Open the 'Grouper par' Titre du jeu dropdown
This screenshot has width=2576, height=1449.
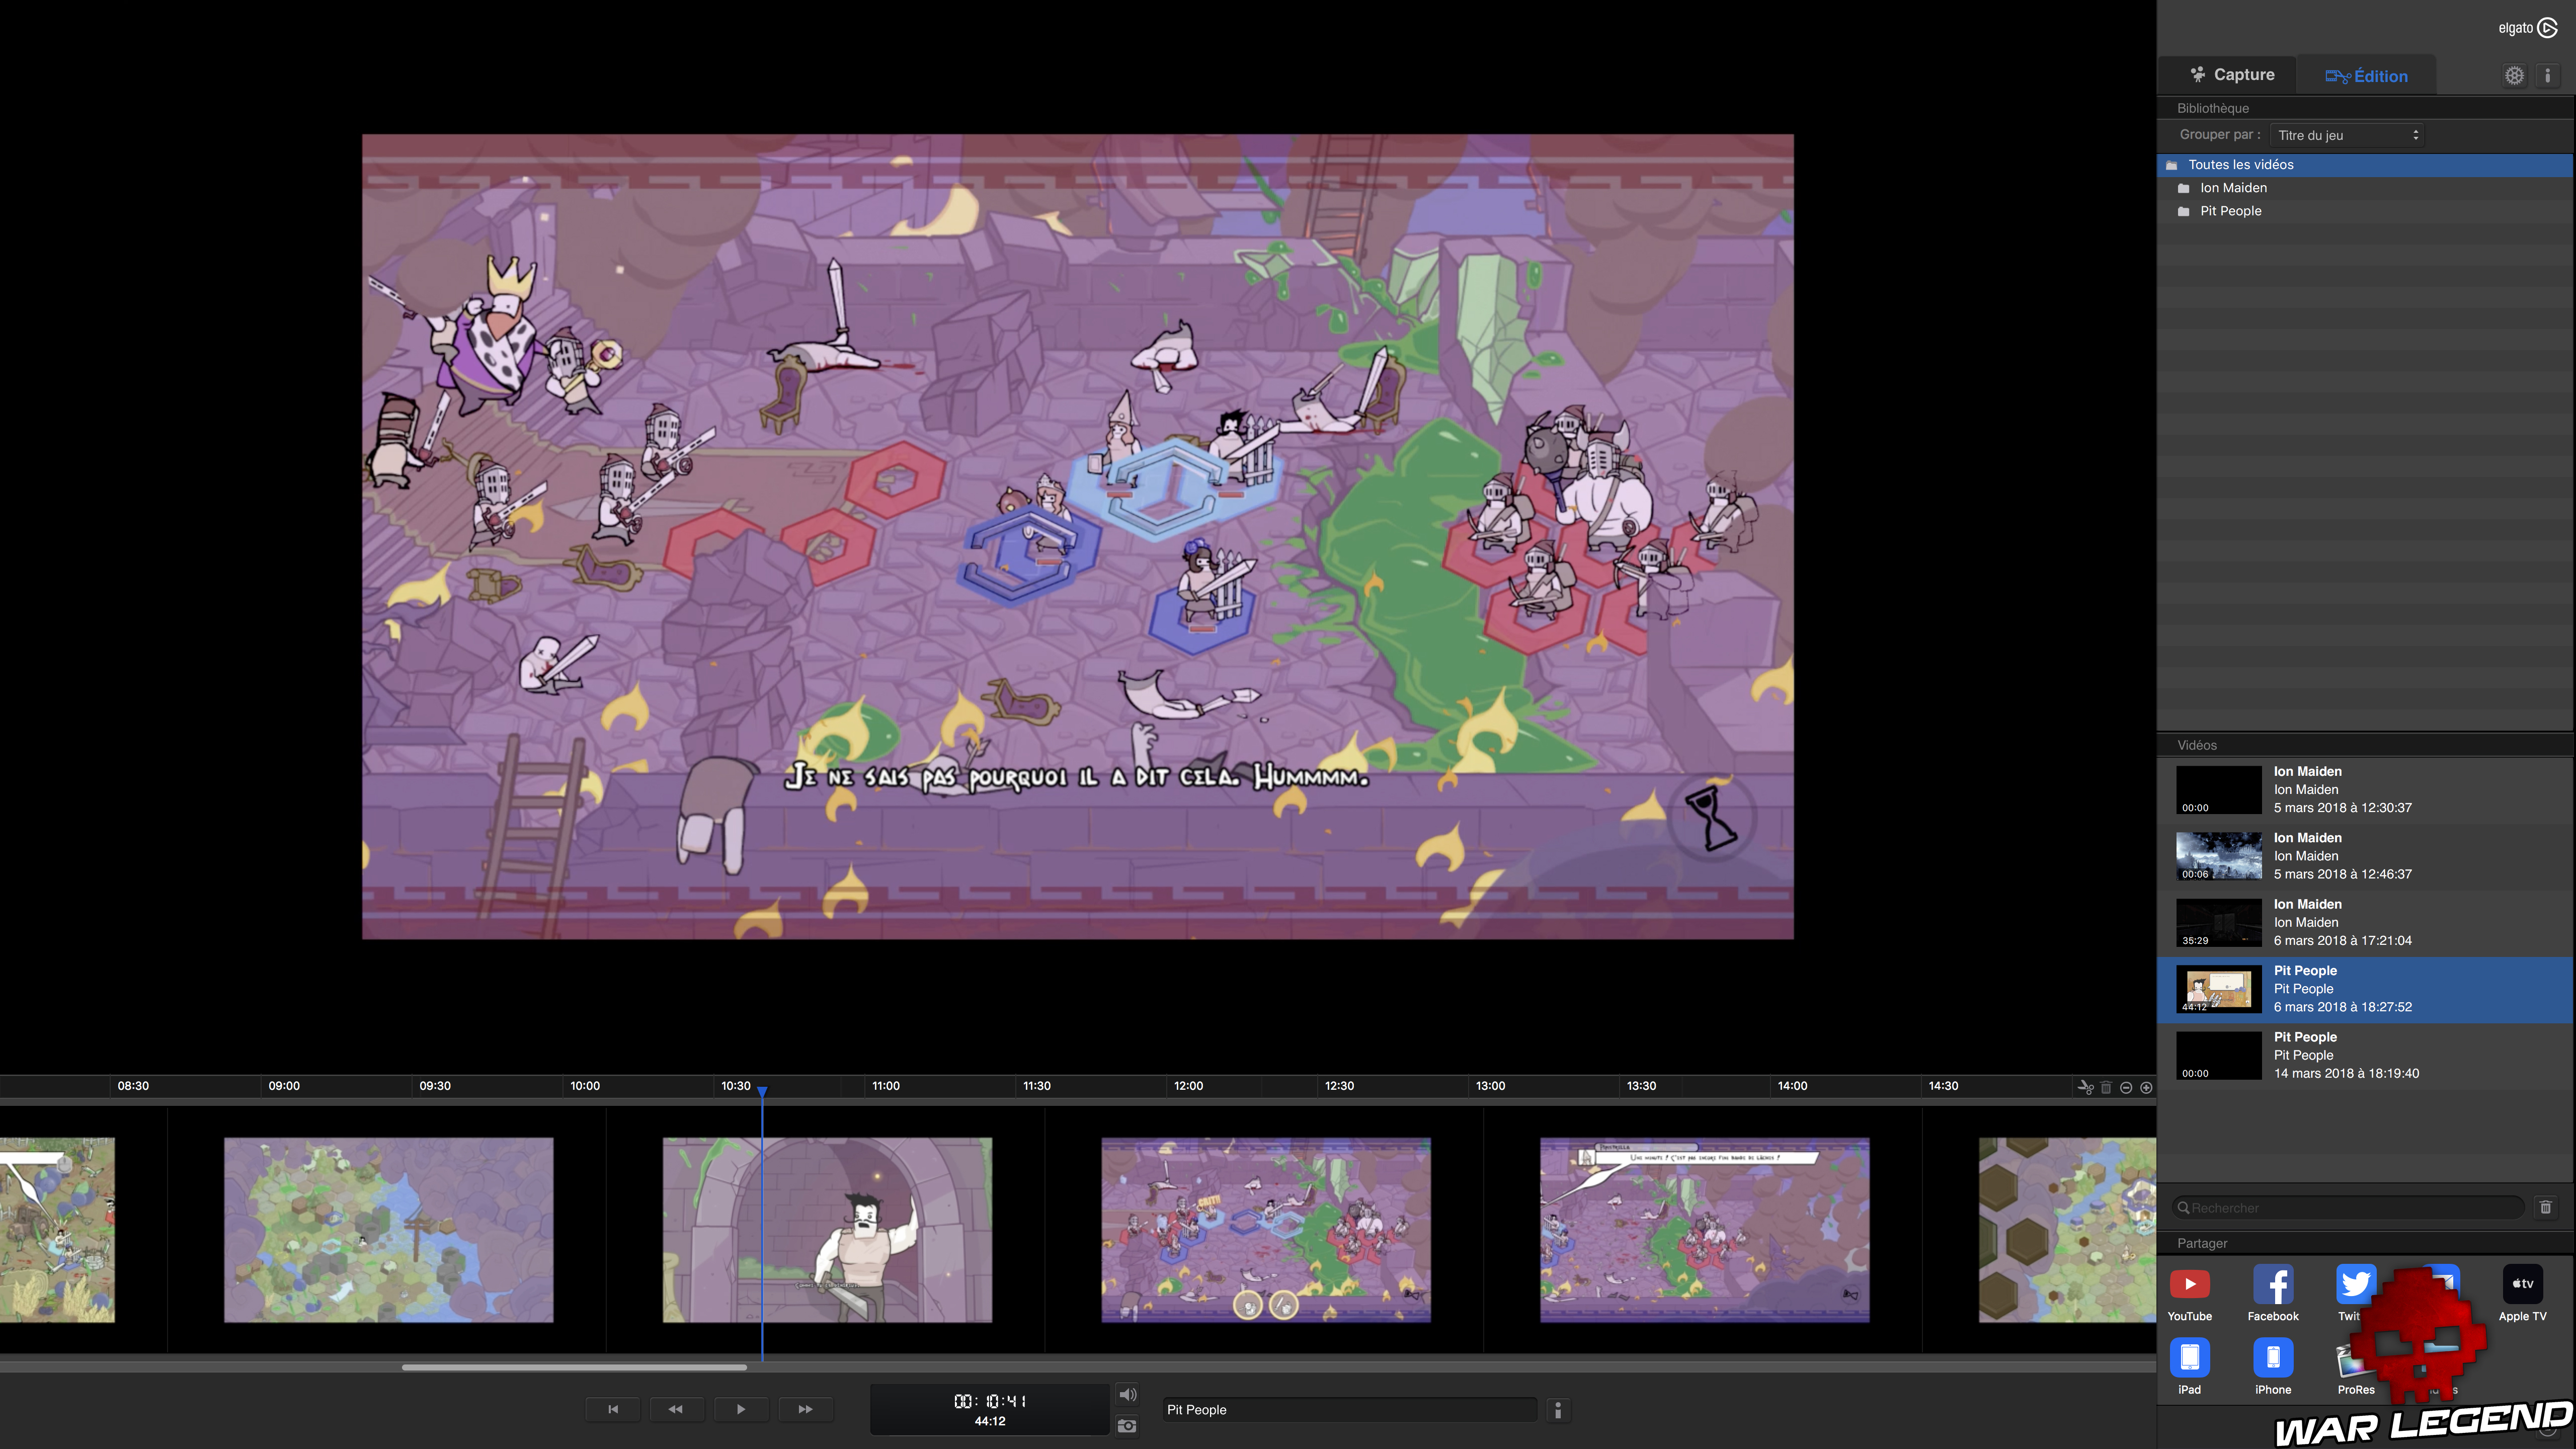[x=2346, y=135]
